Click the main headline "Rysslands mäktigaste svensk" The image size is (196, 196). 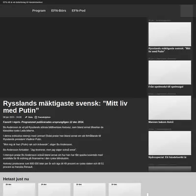pos(65,107)
